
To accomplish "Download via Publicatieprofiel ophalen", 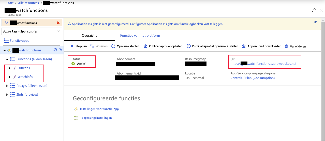I will coord(163,46).
